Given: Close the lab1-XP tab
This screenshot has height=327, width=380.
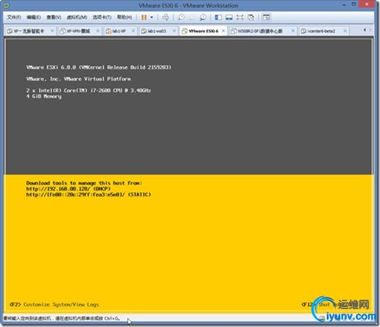Looking at the screenshot, I should pyautogui.click(x=133, y=31).
